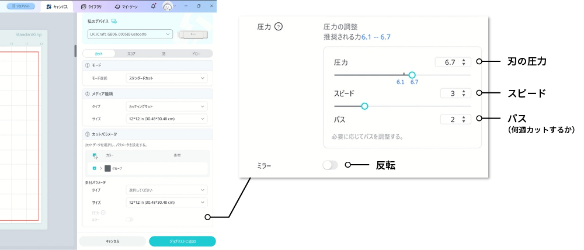Close the application window
This screenshot has height=250, width=584.
click(x=211, y=6)
